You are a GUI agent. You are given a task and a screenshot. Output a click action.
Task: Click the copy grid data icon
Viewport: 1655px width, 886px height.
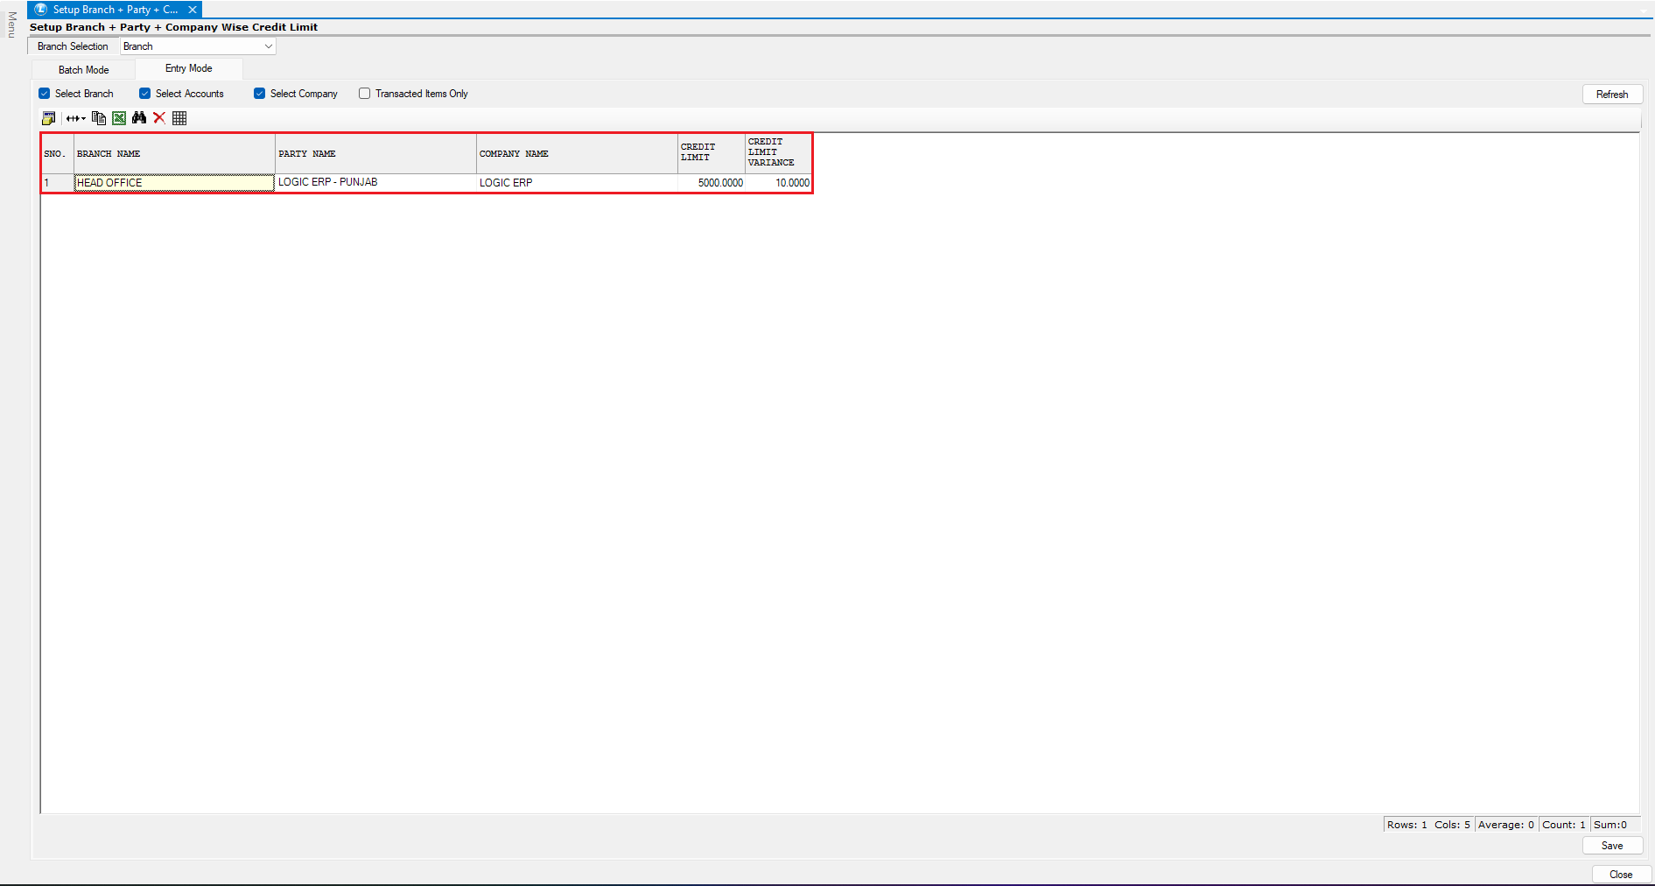pos(99,118)
